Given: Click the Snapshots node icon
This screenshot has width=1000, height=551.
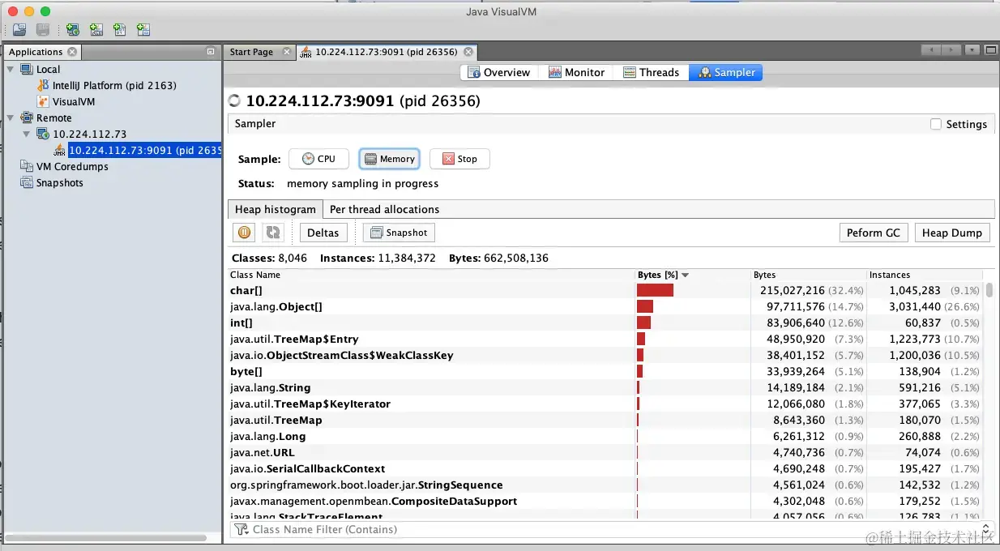Looking at the screenshot, I should coord(27,182).
